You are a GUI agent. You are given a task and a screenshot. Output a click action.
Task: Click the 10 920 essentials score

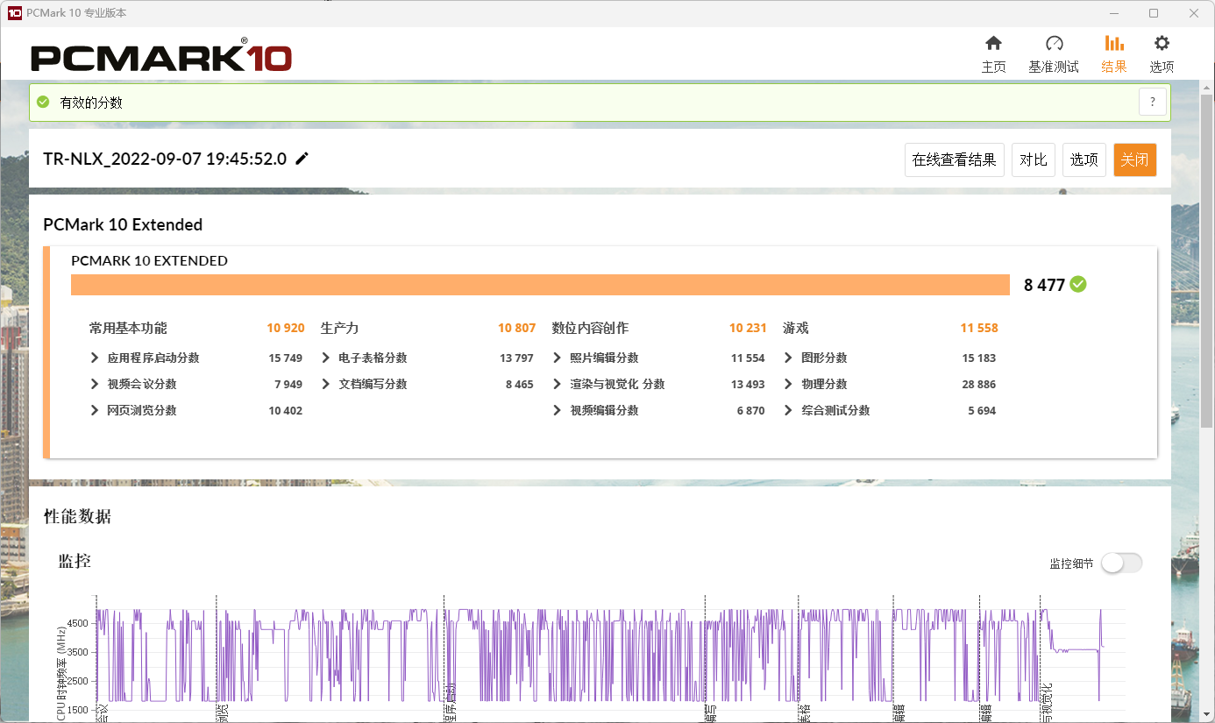pyautogui.click(x=286, y=328)
